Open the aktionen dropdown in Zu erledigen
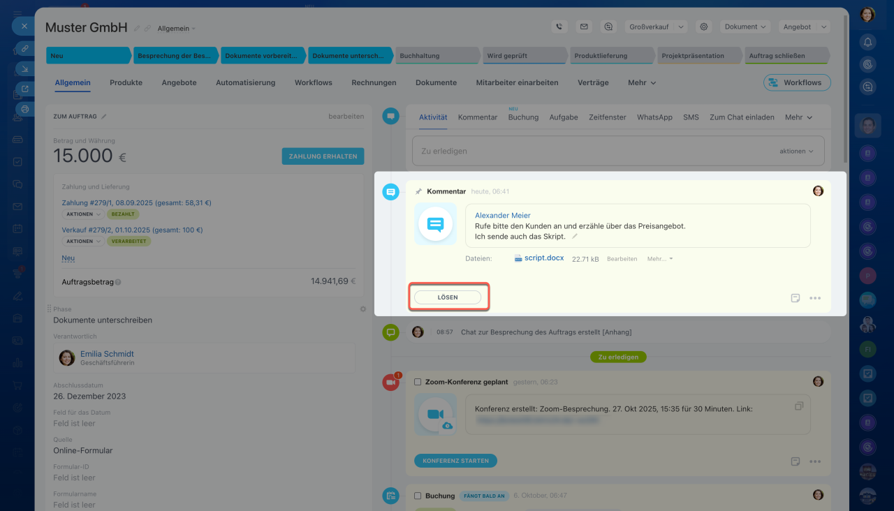Image resolution: width=894 pixels, height=511 pixels. click(x=797, y=151)
